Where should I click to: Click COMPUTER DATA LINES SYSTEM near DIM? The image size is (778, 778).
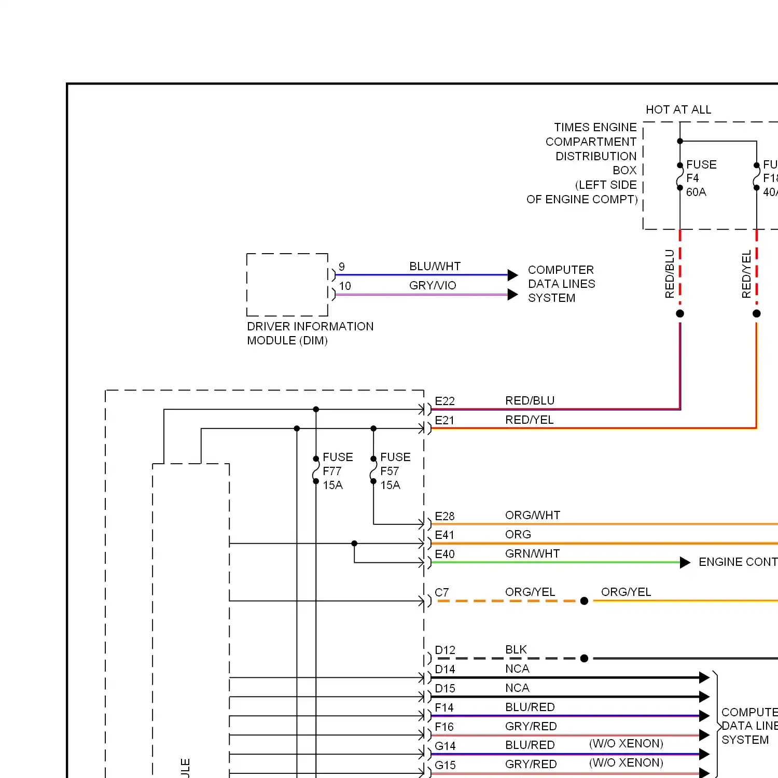561,284
